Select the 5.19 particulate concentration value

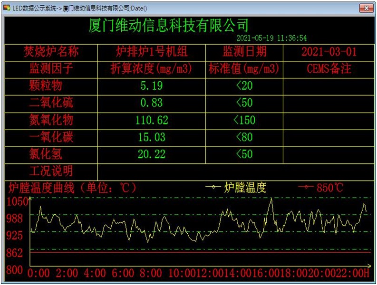[152, 86]
